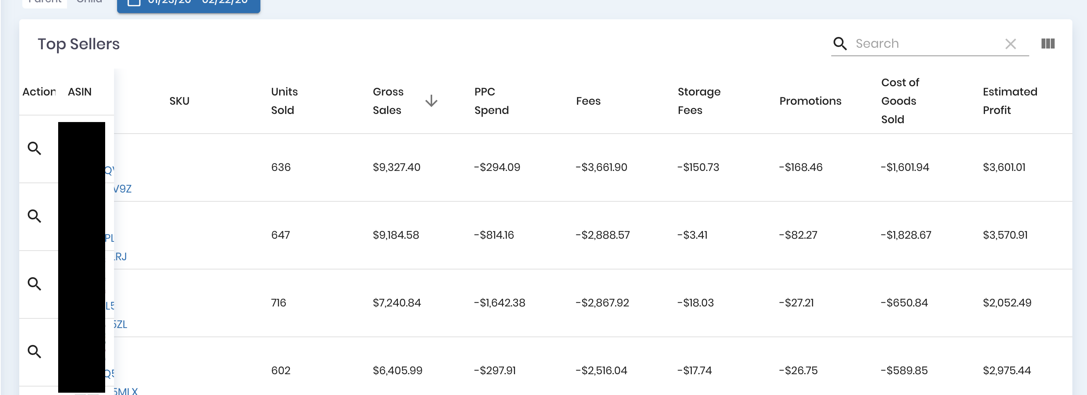Sort by the Storage Fees column header
The width and height of the screenshot is (1087, 395).
(698, 101)
